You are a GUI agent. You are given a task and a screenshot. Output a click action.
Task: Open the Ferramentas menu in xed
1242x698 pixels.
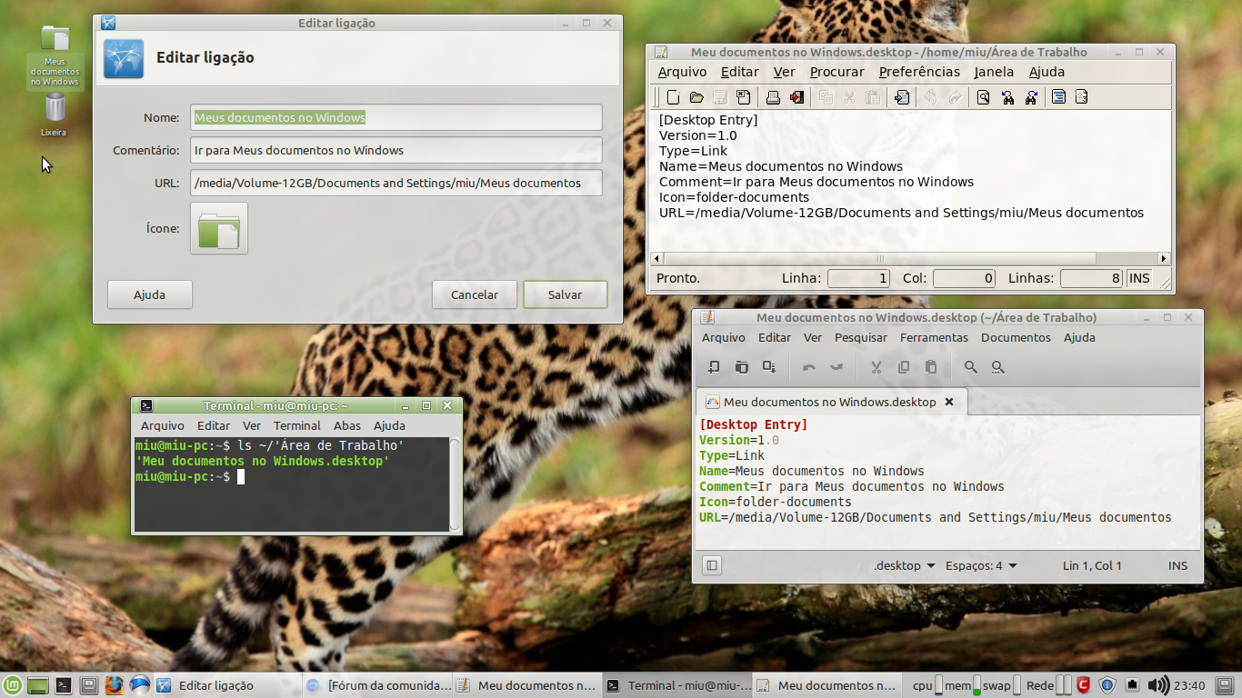[x=934, y=337]
